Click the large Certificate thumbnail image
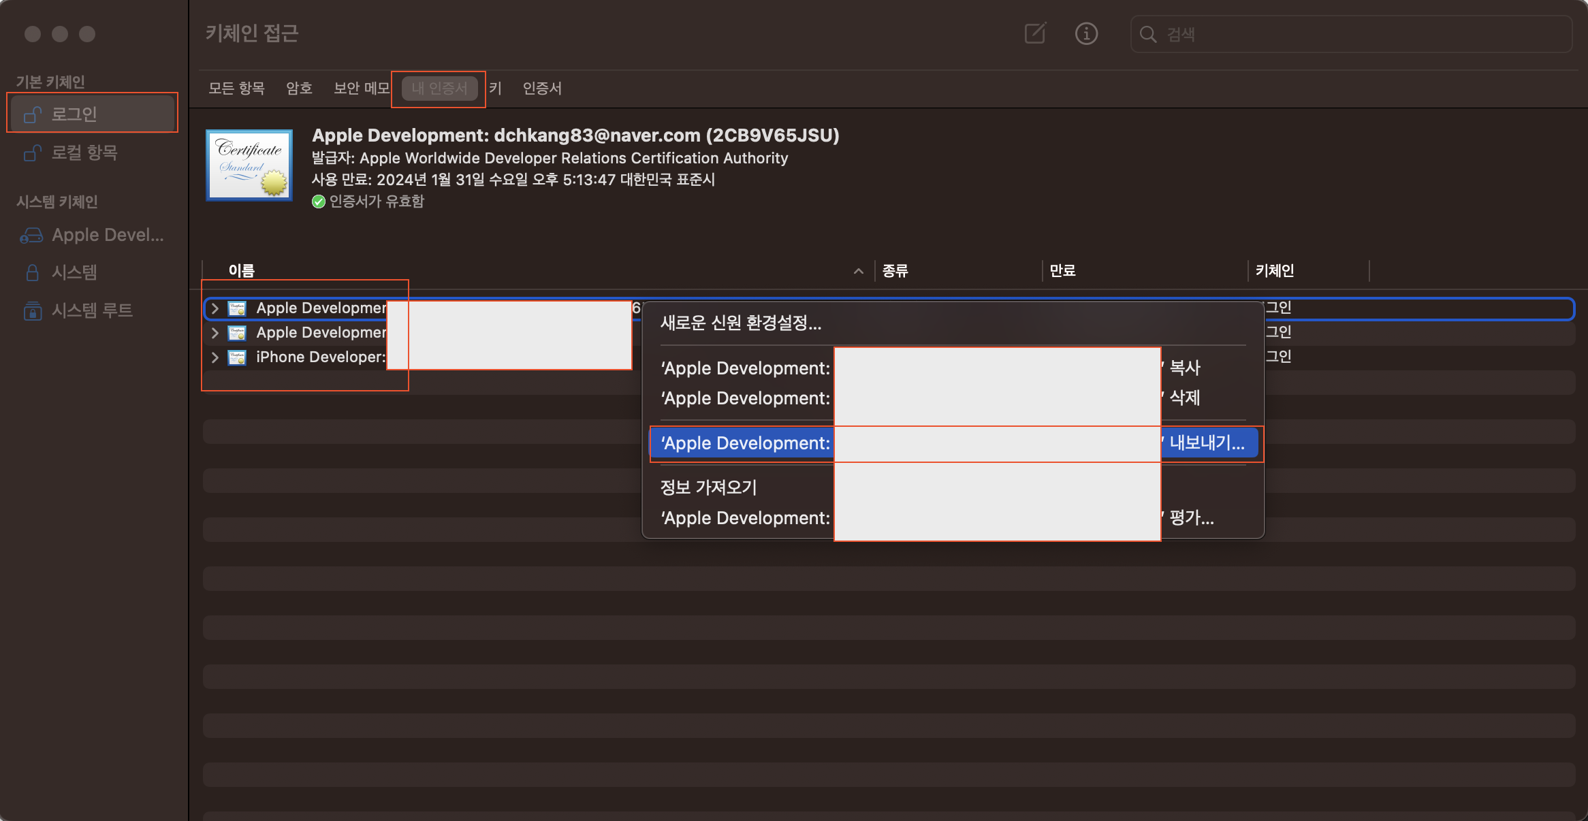Image resolution: width=1588 pixels, height=821 pixels. 249,165
